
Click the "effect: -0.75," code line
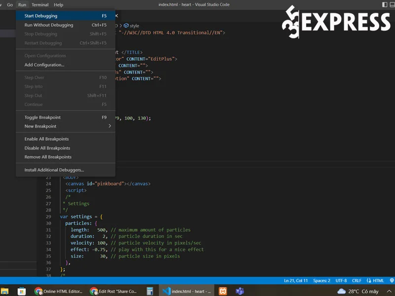[137, 250]
